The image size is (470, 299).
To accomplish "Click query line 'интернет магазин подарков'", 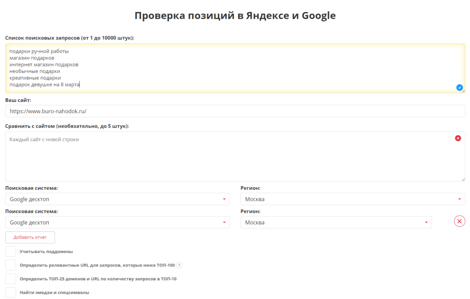I will [44, 64].
